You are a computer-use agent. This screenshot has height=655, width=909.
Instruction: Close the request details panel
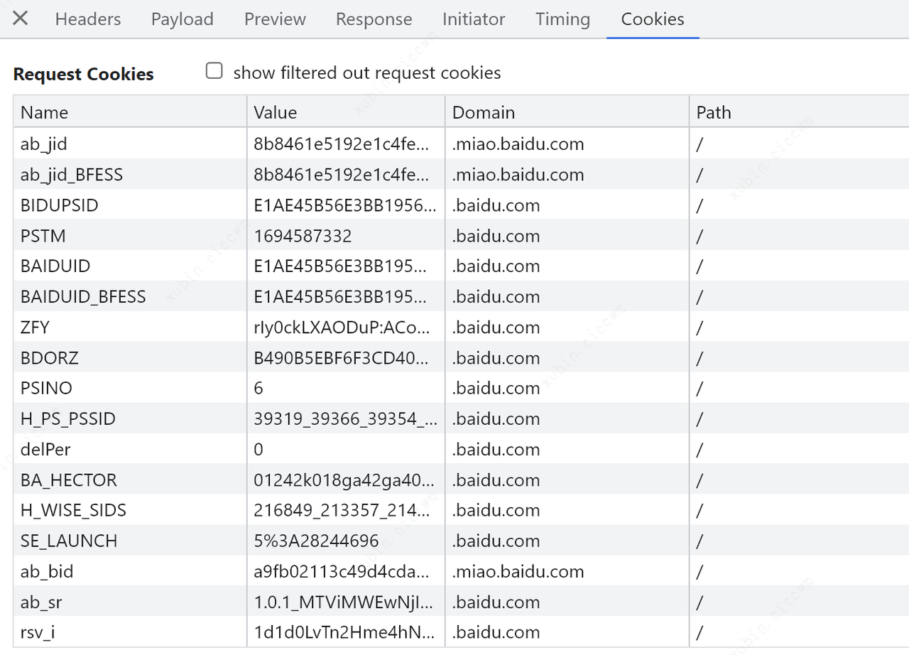click(x=21, y=18)
